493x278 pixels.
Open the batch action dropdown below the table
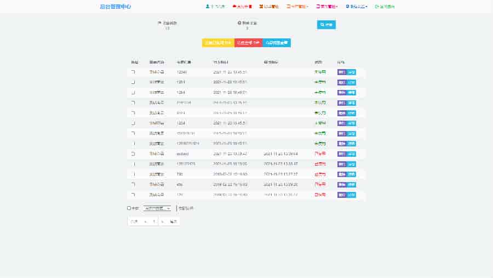pos(157,208)
